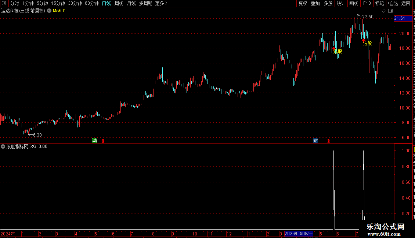Expand 股朋指标网 sub-indicator dropdown arrow
Viewport: 415px width, 238px height.
[3, 146]
